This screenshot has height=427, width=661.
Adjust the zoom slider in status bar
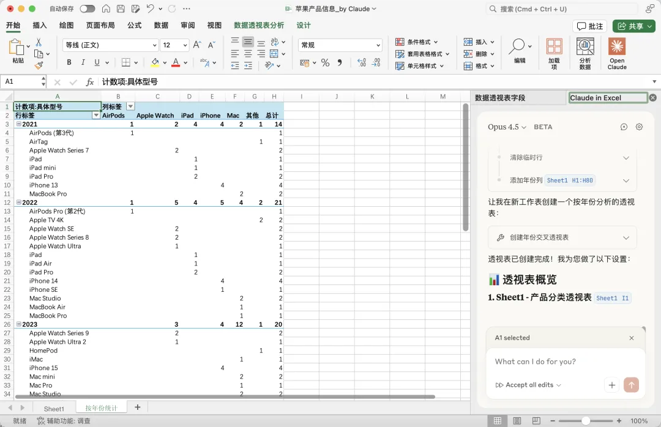point(585,421)
